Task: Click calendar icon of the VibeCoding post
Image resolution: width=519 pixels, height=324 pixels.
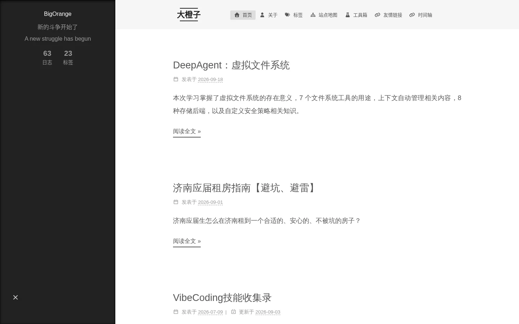Action: click(176, 312)
